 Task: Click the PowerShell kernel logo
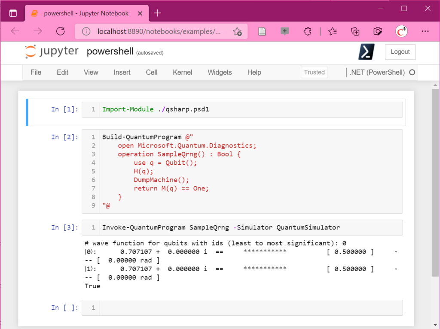click(x=367, y=51)
